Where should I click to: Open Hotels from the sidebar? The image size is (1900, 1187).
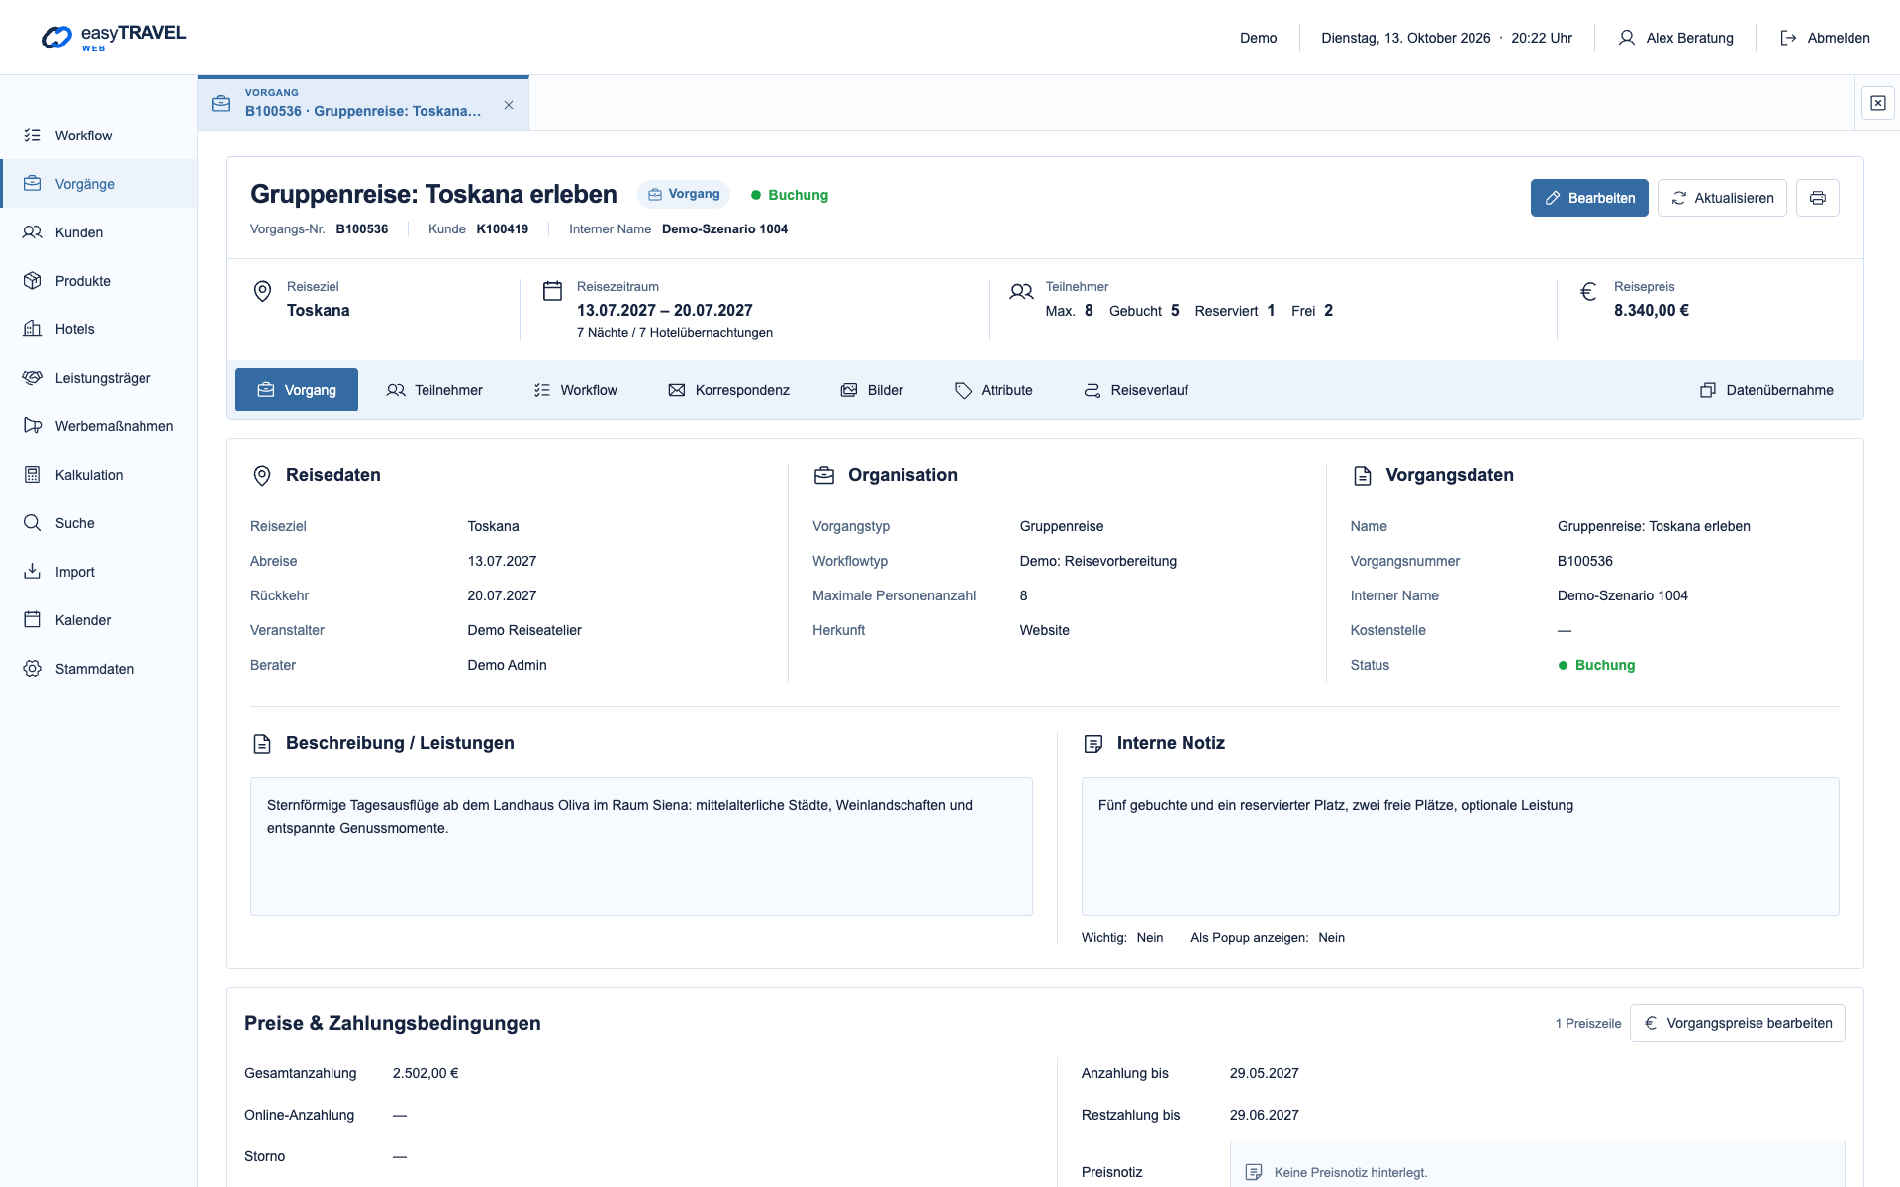pyautogui.click(x=99, y=329)
